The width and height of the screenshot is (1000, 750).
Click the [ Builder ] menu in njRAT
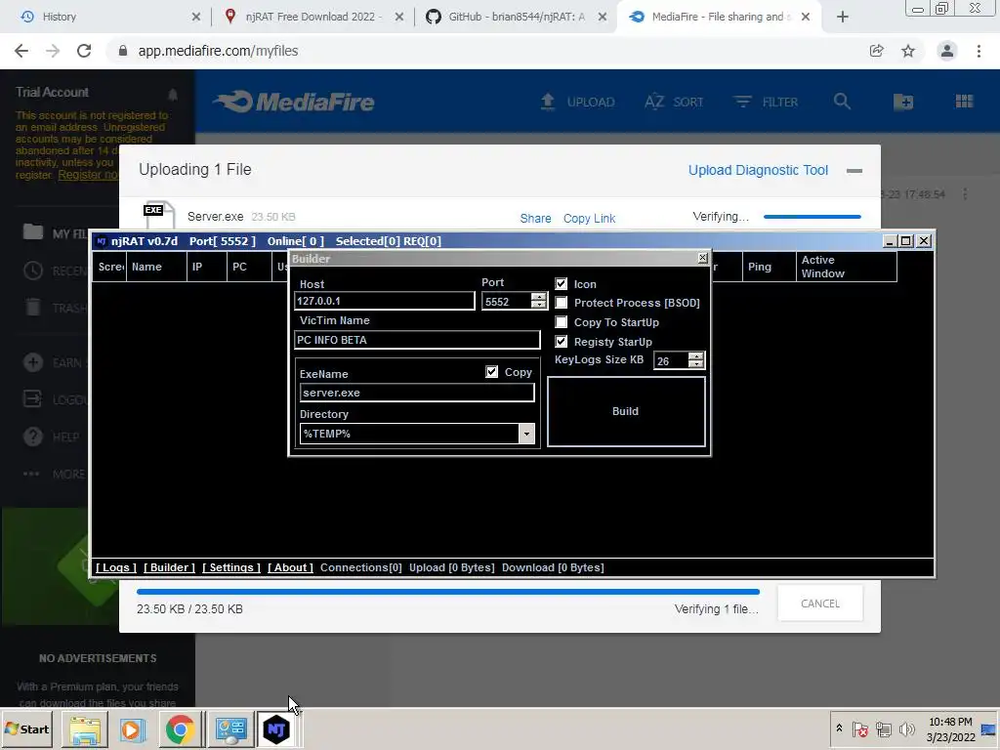[x=169, y=567]
